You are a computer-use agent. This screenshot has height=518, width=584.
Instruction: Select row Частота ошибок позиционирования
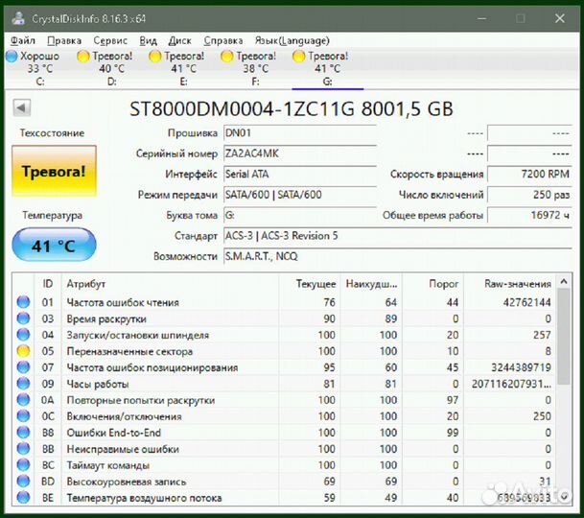(x=284, y=367)
